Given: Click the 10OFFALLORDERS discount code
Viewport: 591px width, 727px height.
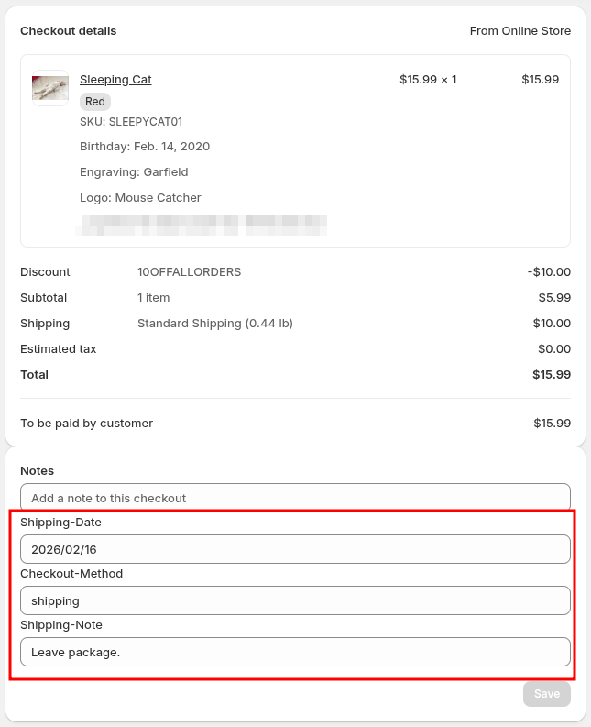Looking at the screenshot, I should coord(189,272).
